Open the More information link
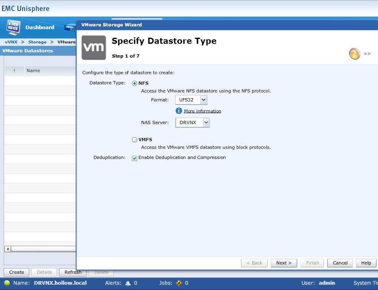 coord(202,111)
